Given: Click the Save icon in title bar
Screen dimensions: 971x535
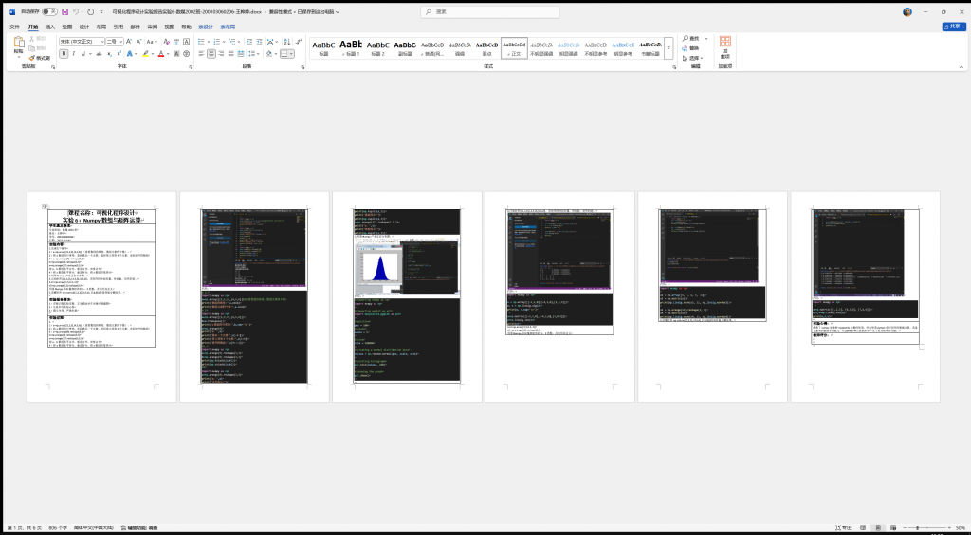Looking at the screenshot, I should click(x=64, y=12).
